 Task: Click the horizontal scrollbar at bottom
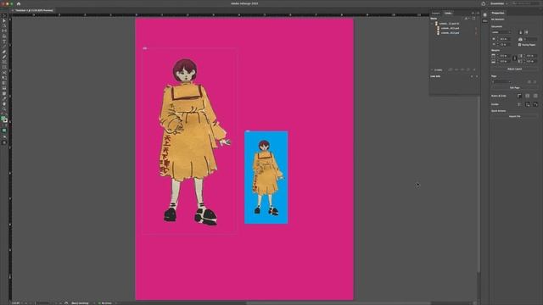(338, 303)
